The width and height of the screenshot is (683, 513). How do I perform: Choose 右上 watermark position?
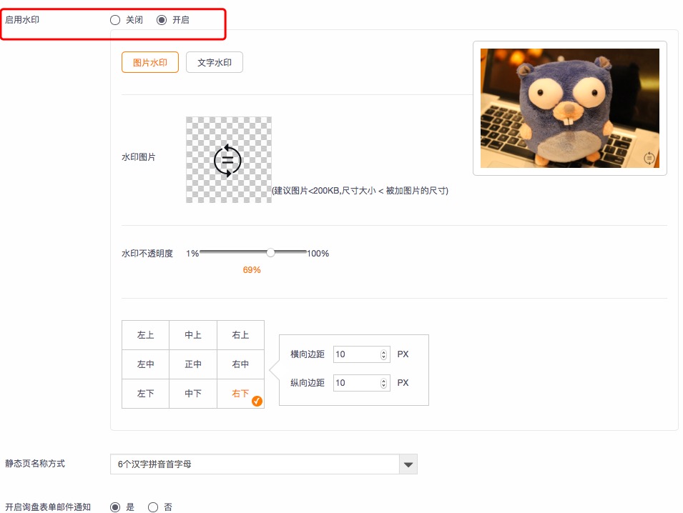[240, 335]
